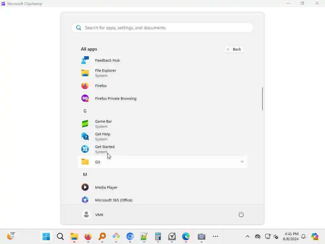Launch File Explorer from the apps list

[162, 73]
